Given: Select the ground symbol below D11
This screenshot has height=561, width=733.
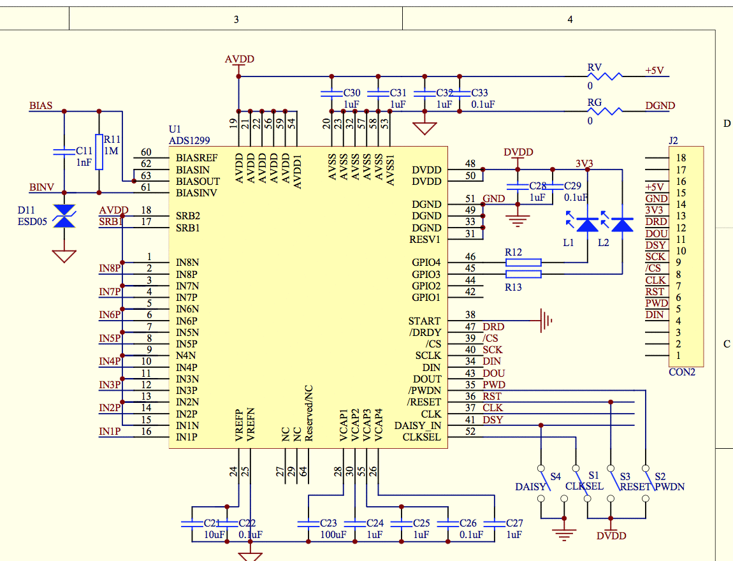Looking at the screenshot, I should [64, 256].
